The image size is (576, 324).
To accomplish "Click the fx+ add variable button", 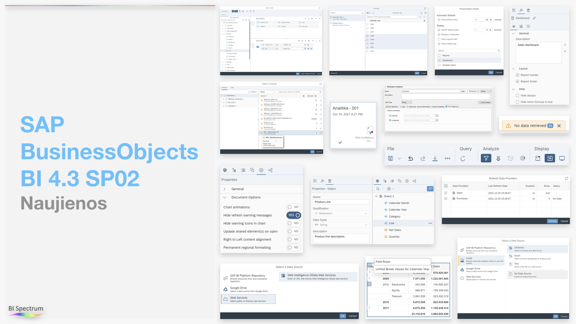I will (430, 189).
